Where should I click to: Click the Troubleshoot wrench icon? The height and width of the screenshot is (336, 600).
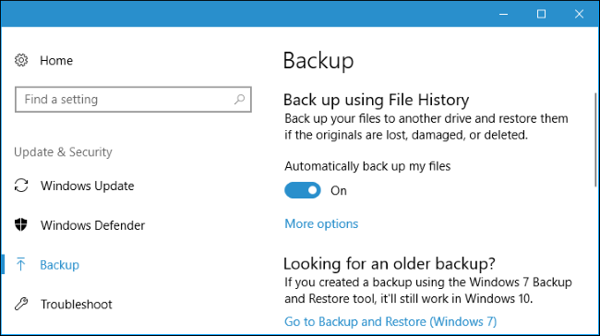(21, 304)
